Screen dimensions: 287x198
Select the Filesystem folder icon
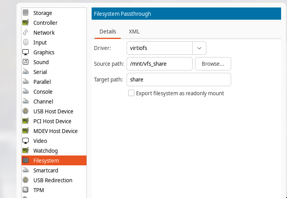(26, 161)
